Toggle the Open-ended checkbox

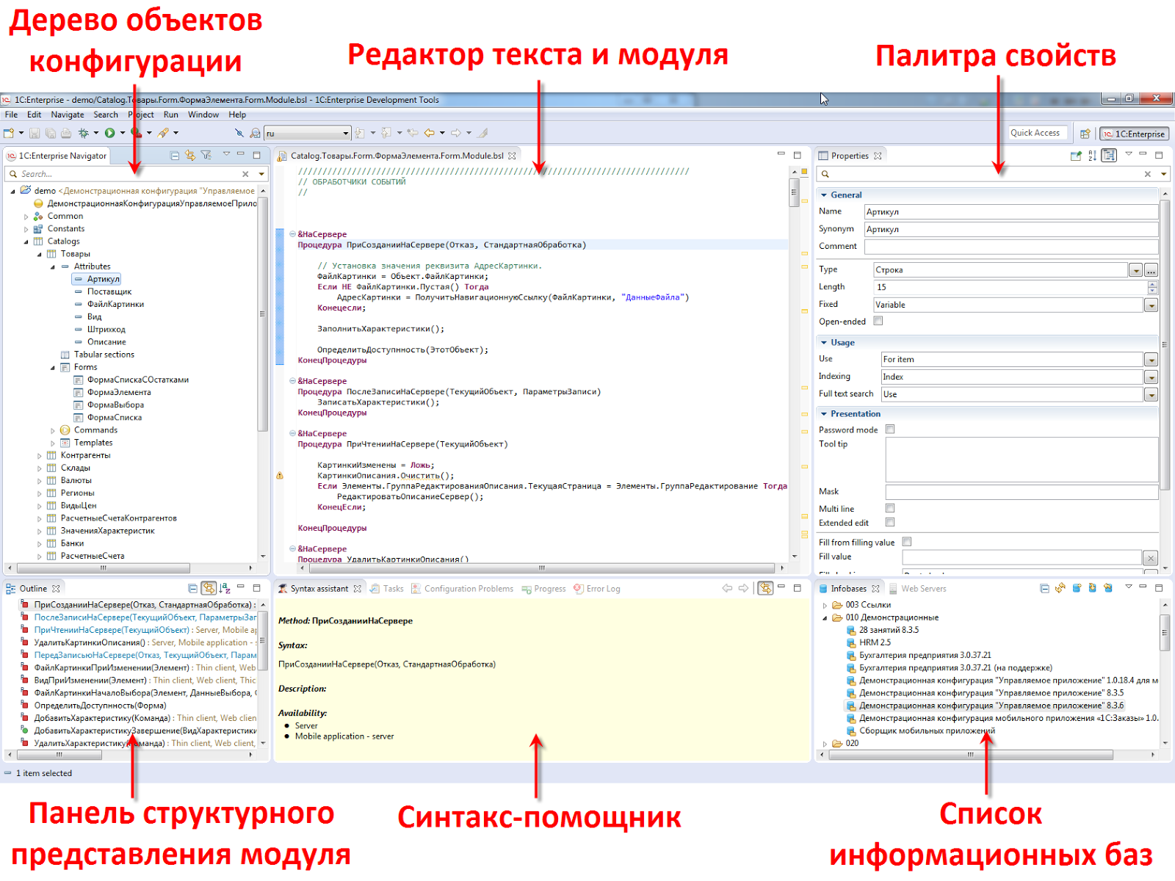tap(878, 321)
